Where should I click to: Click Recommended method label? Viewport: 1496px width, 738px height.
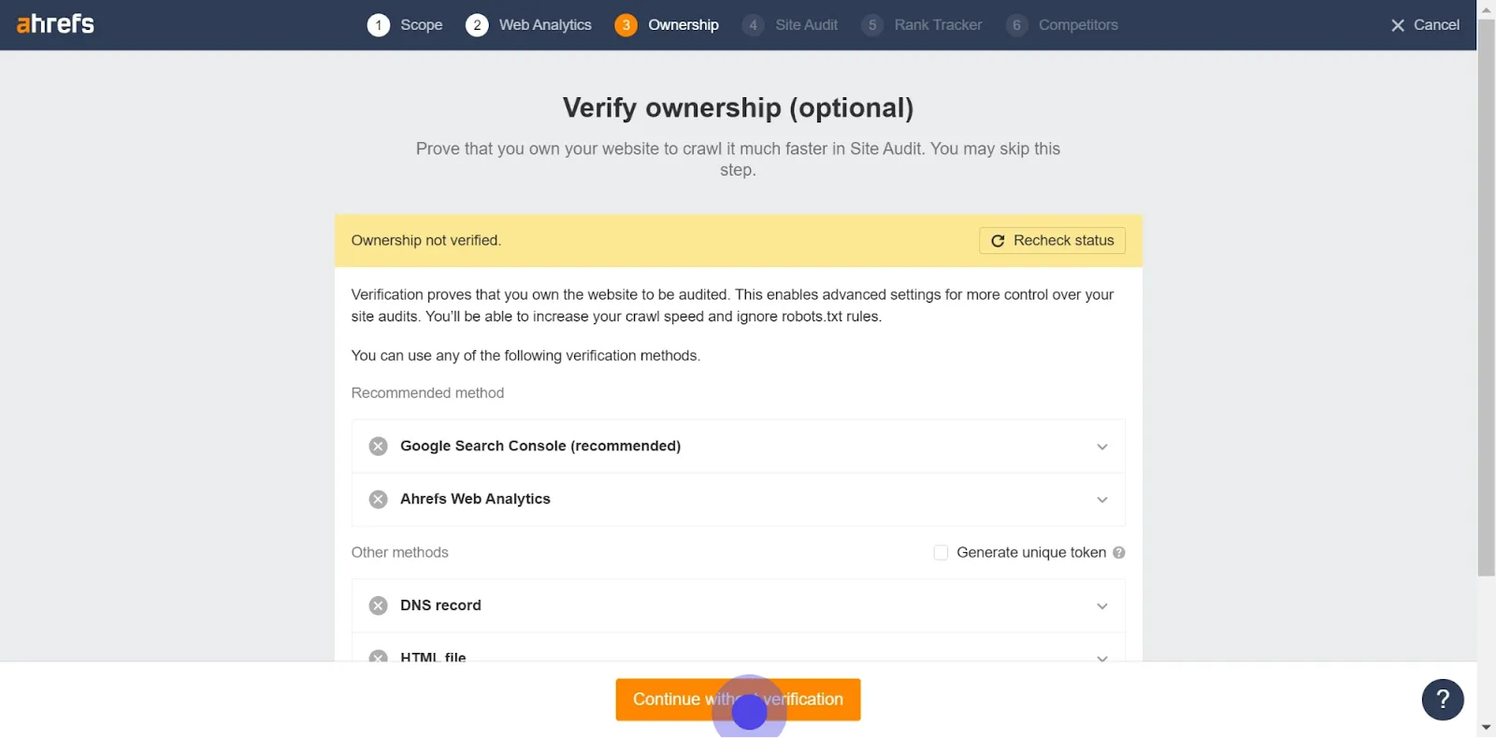point(427,393)
